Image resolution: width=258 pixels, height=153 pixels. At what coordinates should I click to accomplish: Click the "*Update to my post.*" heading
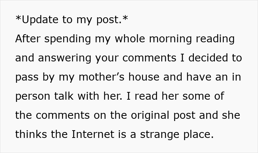[72, 19]
